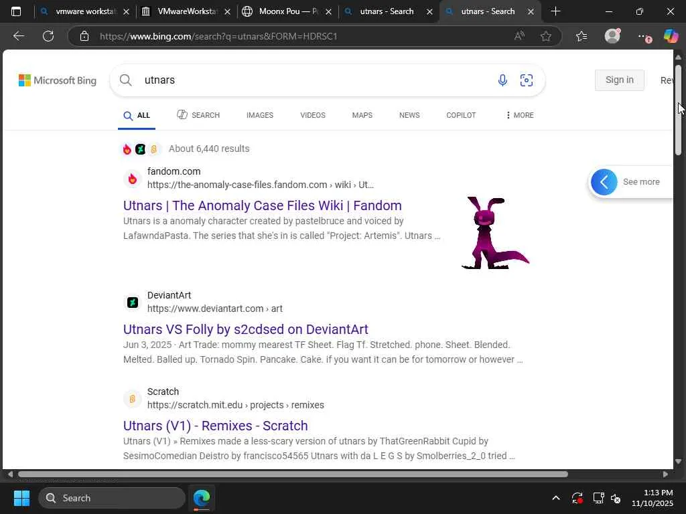The width and height of the screenshot is (686, 514).
Task: Click the Windows taskbar Search box
Action: click(112, 498)
